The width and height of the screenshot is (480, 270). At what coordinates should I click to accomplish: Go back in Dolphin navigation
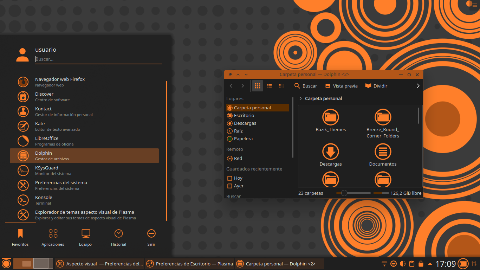[x=231, y=86]
